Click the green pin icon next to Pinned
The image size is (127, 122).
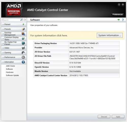tap(23, 24)
